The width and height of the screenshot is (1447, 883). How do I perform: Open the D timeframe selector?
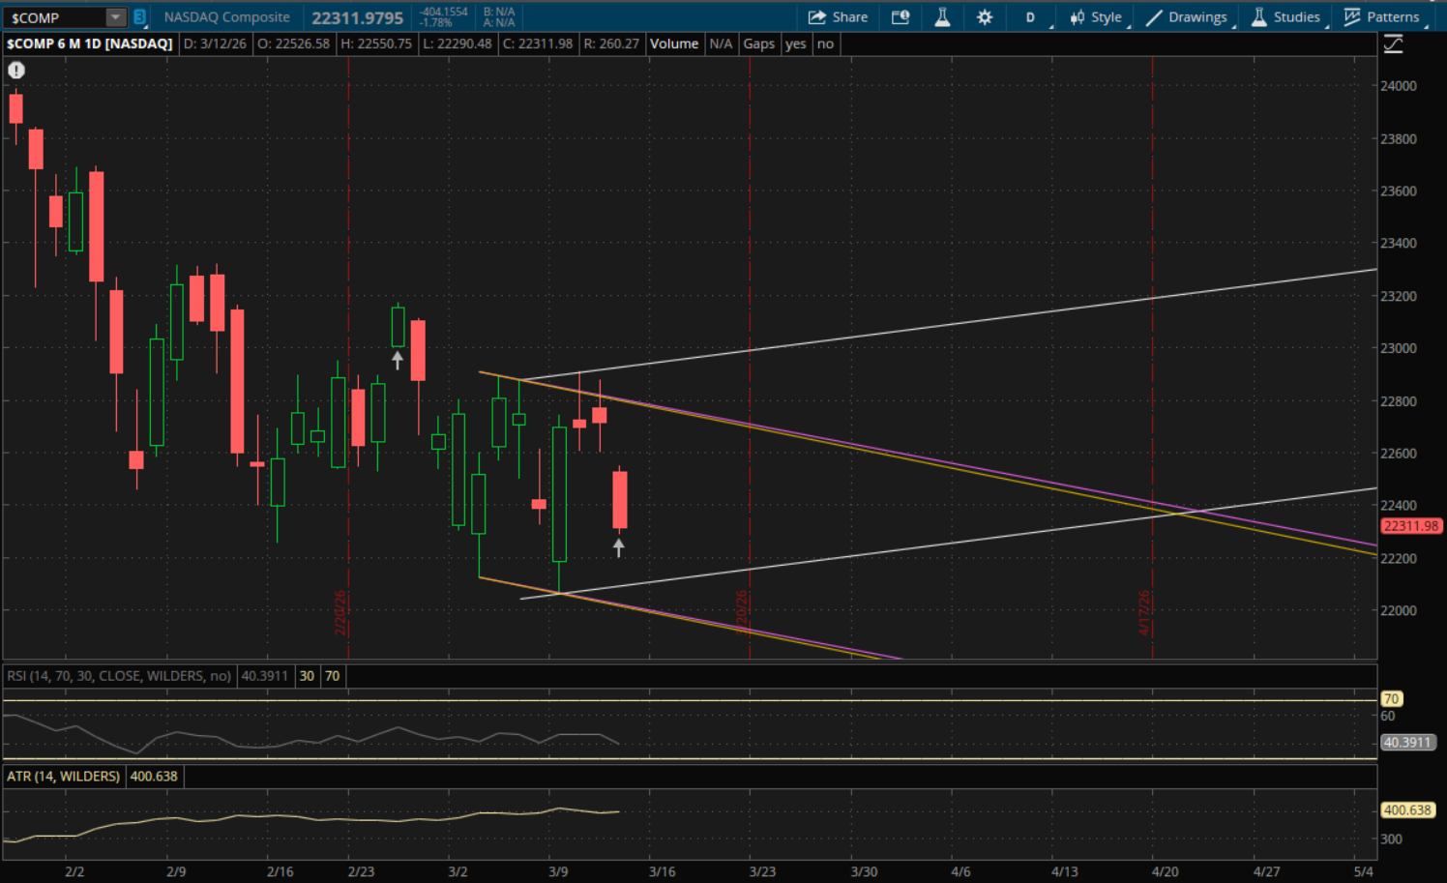tap(1031, 17)
